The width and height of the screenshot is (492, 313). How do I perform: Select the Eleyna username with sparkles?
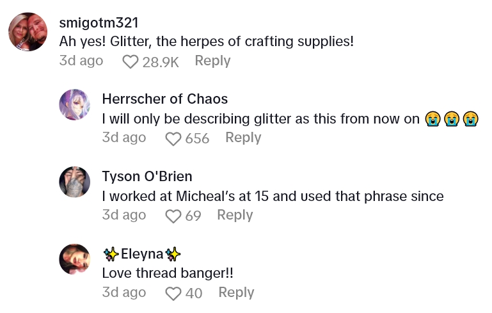coord(142,253)
